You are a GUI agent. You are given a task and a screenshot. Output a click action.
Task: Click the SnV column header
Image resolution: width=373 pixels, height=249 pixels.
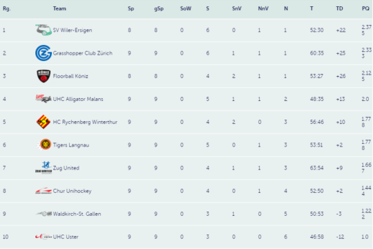[x=237, y=8]
